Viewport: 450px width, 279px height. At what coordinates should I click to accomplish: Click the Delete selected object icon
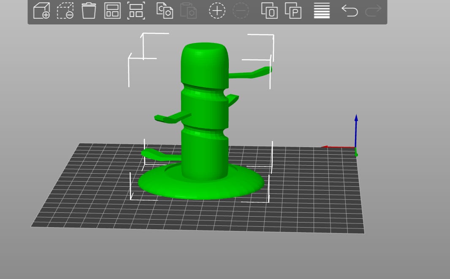tap(65, 11)
